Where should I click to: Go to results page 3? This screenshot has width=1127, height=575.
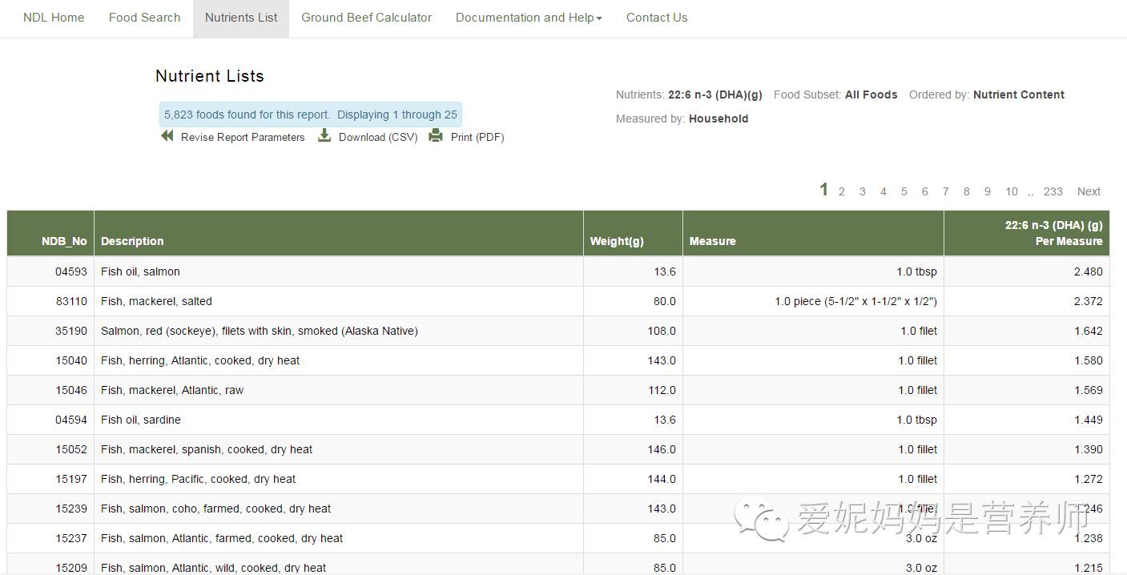[x=863, y=191]
